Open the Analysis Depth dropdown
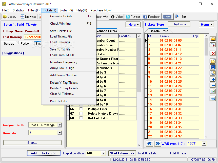 pos(60,125)
